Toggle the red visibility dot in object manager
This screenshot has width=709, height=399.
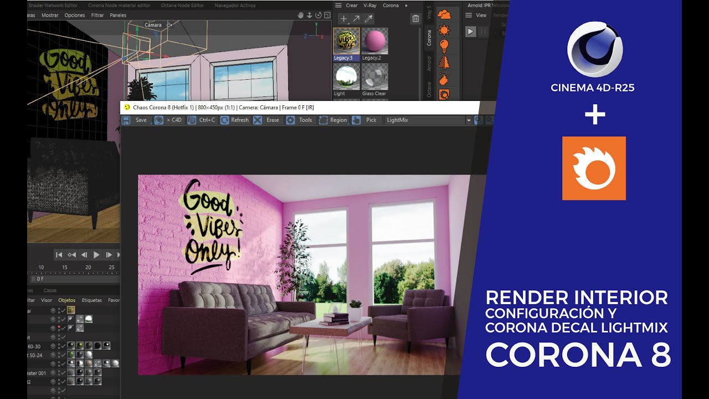(59, 328)
